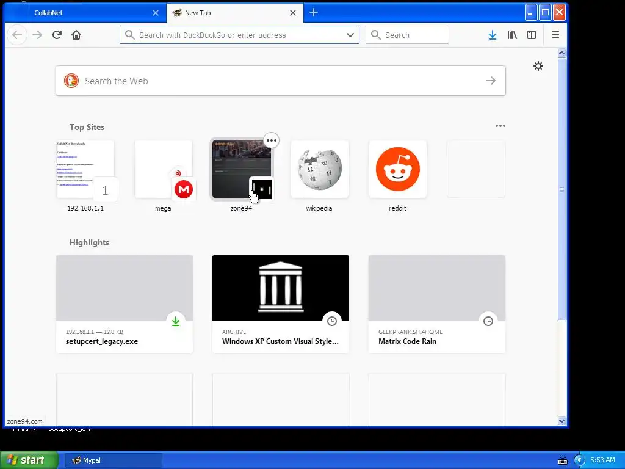Screen dimensions: 625x469
Task: Switch to the CollabNet tab
Action: click(97, 13)
